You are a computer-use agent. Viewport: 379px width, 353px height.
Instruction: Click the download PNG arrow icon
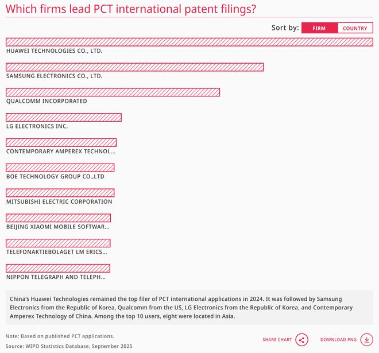coord(366,340)
